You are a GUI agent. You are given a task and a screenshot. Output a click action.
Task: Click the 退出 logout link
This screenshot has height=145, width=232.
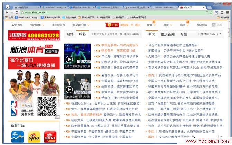click(138, 25)
